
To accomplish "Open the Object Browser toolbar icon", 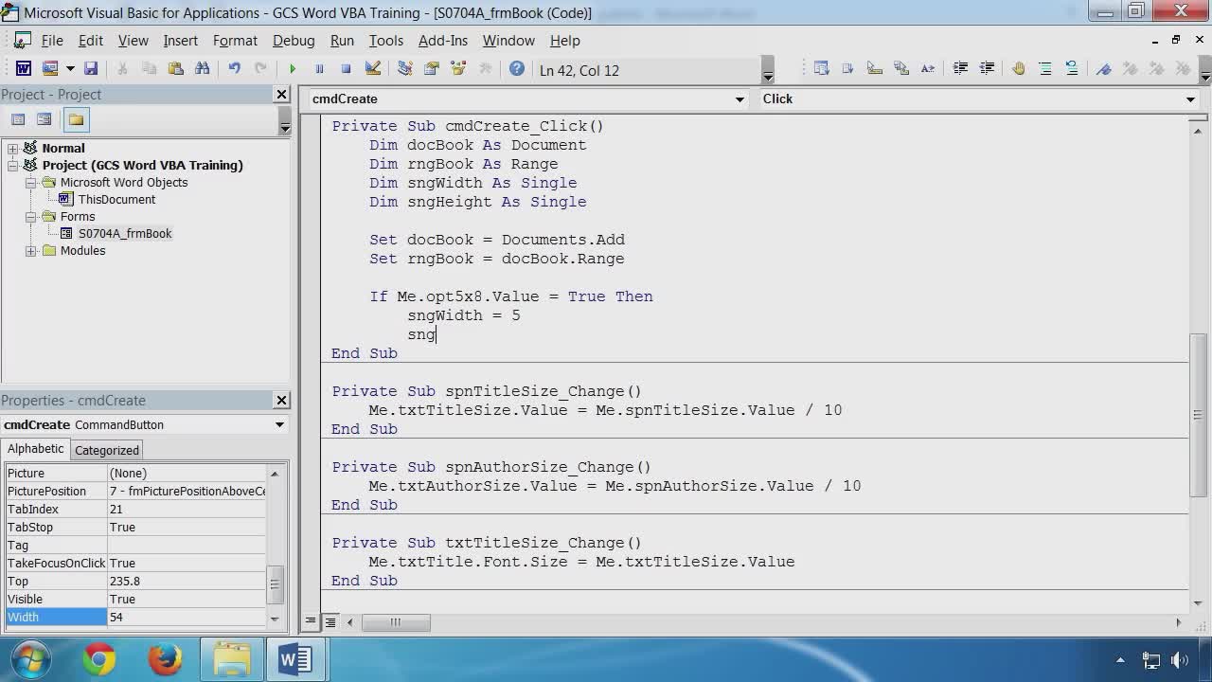I will pyautogui.click(x=458, y=68).
